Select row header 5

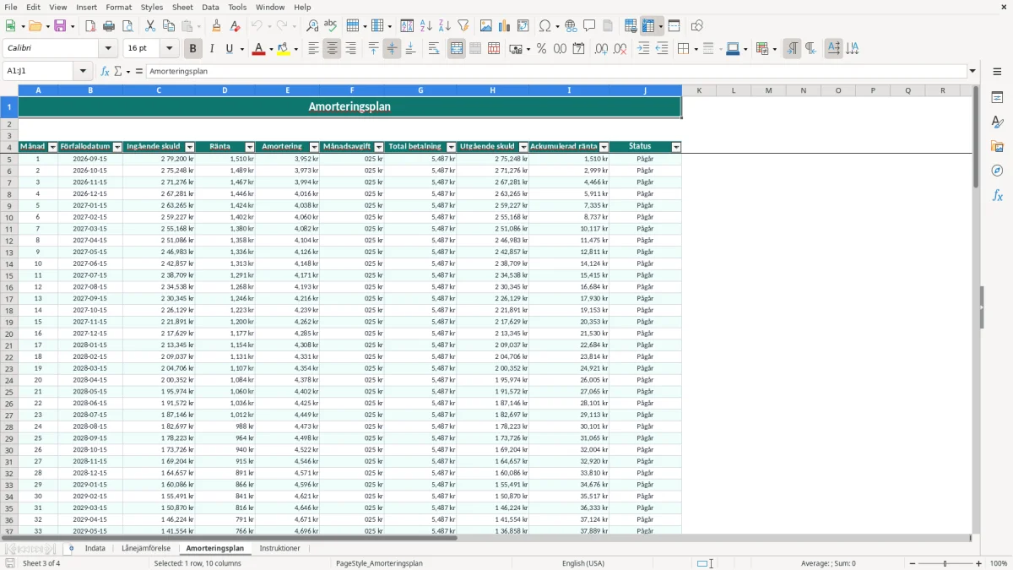9,159
